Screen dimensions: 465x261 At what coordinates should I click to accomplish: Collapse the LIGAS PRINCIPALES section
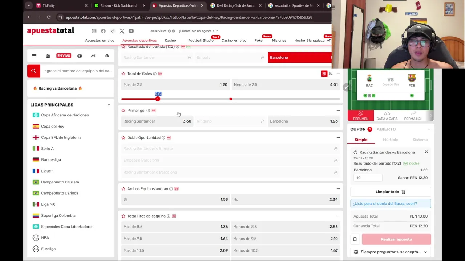coord(109,105)
